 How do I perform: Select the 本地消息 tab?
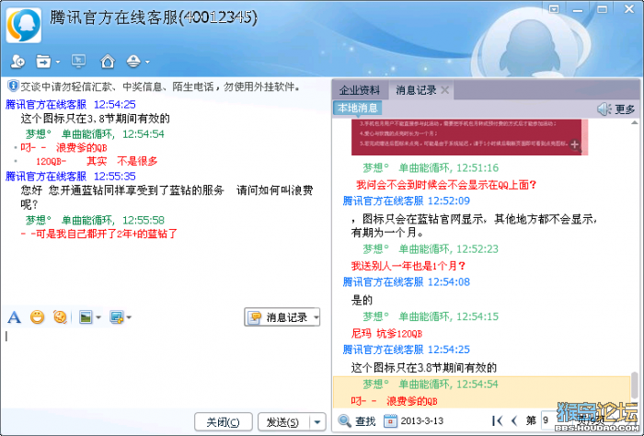click(357, 108)
